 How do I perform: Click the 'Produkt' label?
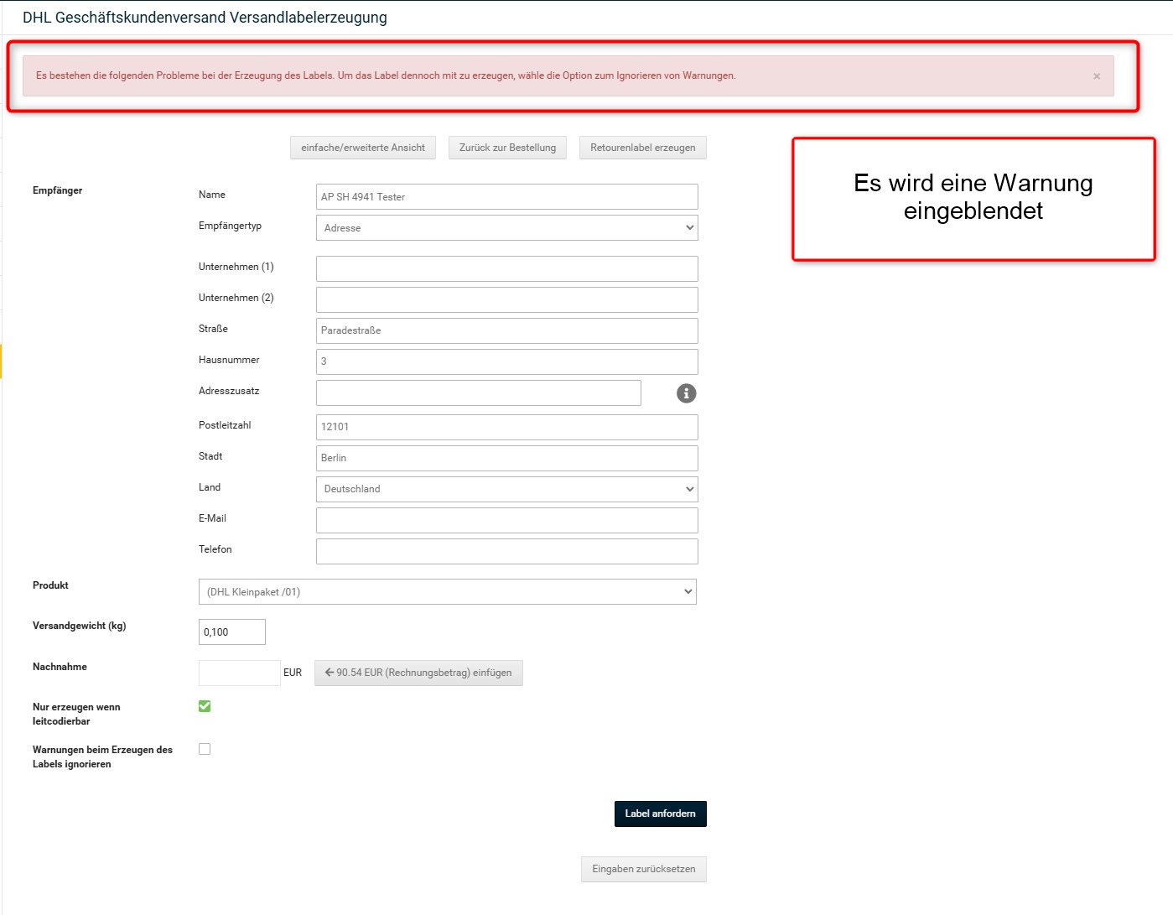[x=50, y=585]
